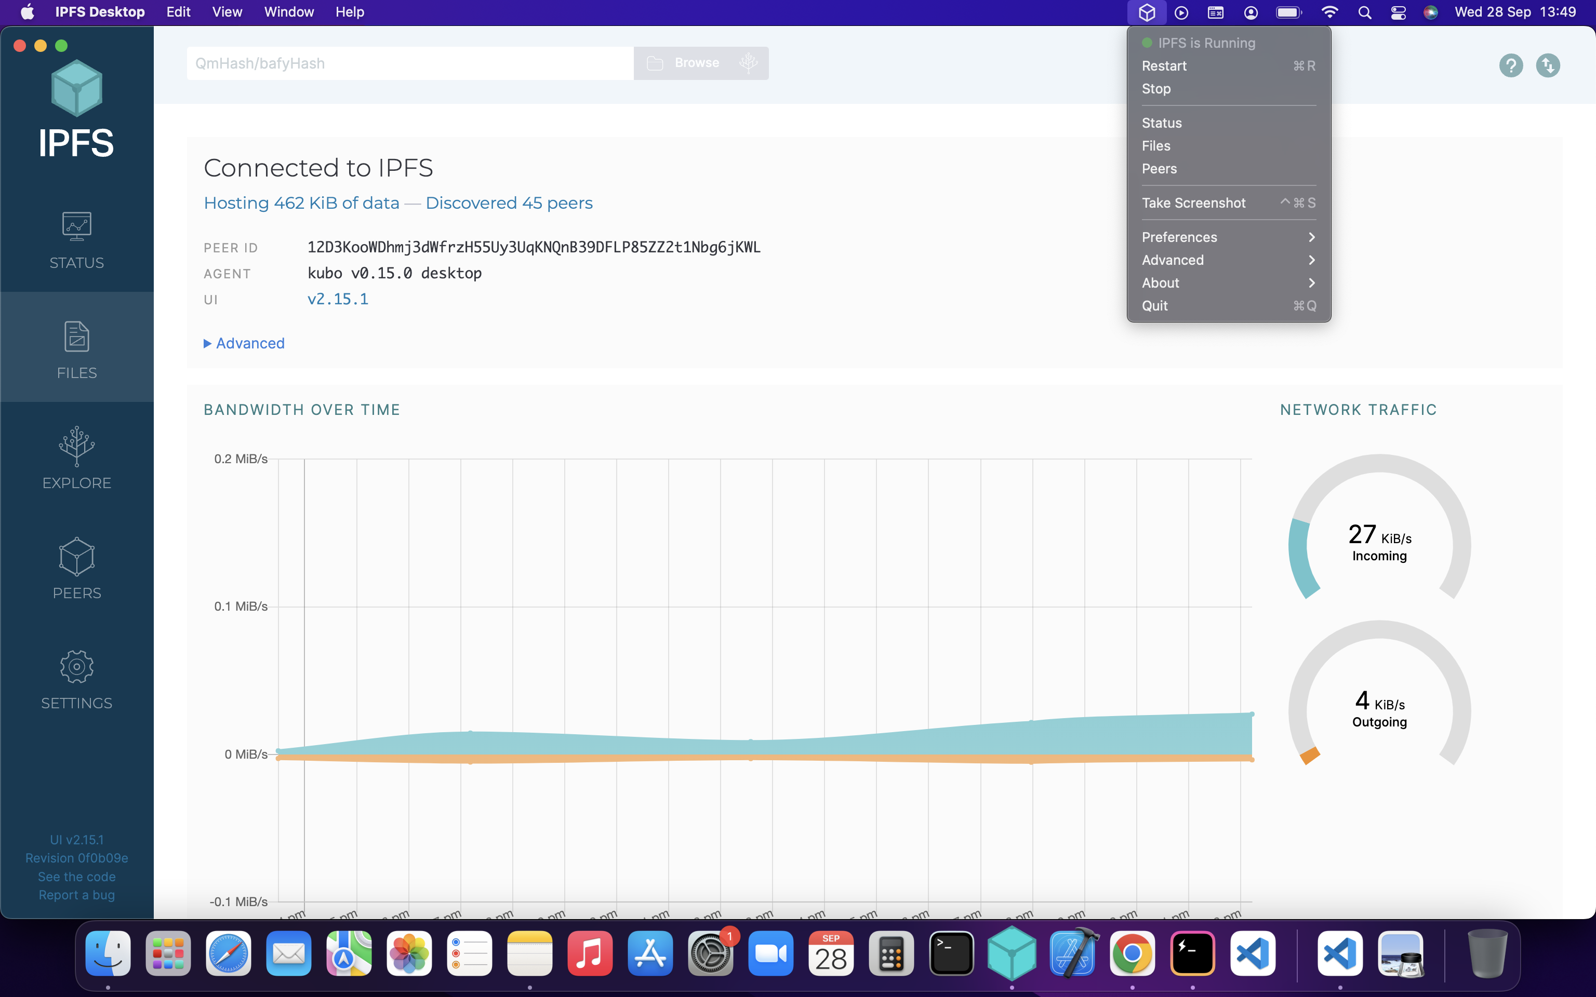
Task: Expand Advanced submenu in tray menu
Action: pyautogui.click(x=1229, y=260)
